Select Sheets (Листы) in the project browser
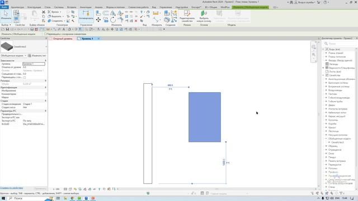 [x=335, y=71]
